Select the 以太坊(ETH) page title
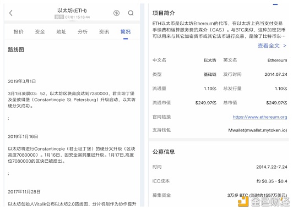This screenshot has width=293, height=210. [72, 10]
